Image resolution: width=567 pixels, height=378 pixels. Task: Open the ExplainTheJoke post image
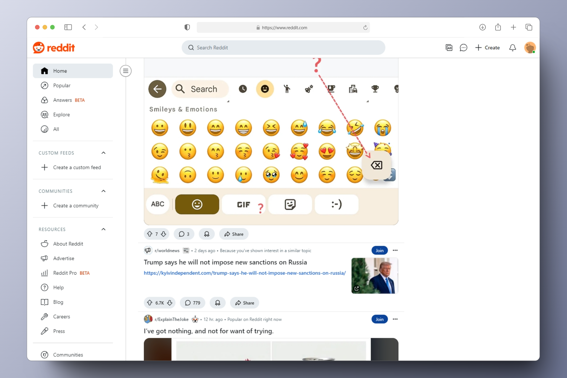(271, 349)
